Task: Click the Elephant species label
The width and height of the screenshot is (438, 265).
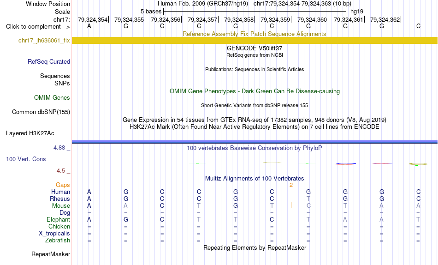Action: point(58,220)
